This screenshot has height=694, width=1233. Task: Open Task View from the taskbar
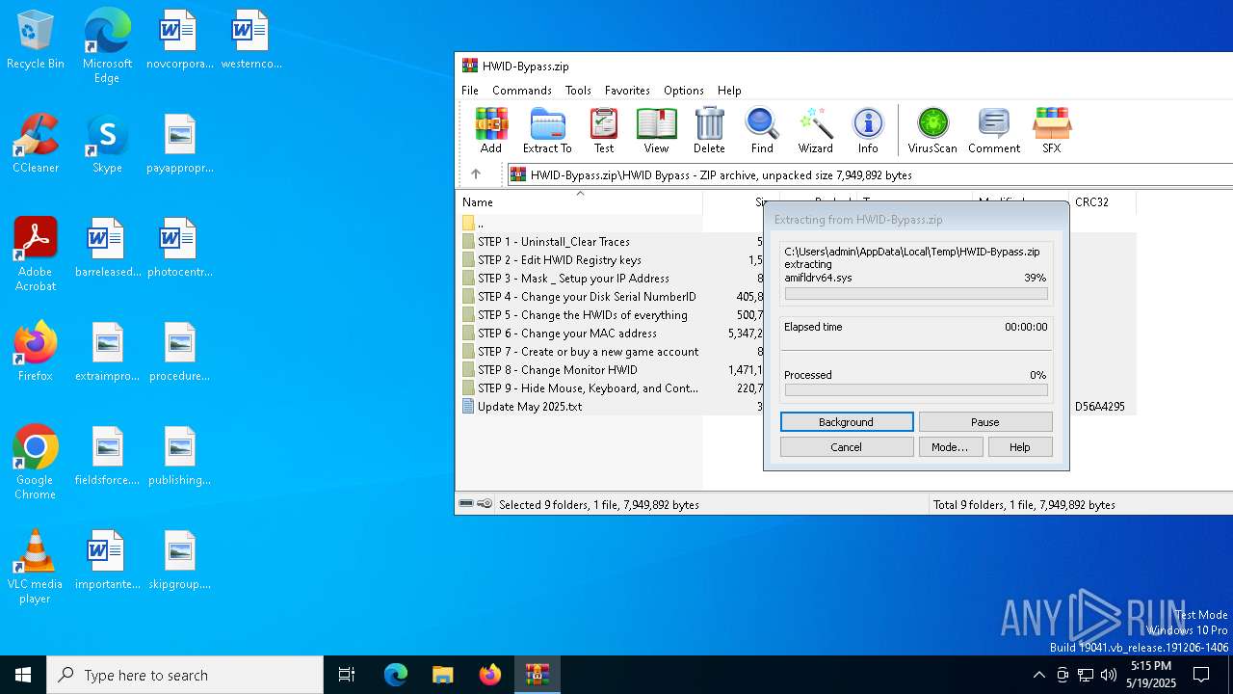coord(347,675)
